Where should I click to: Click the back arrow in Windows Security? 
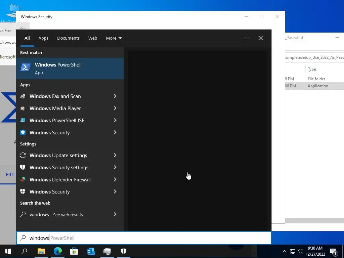[23, 28]
